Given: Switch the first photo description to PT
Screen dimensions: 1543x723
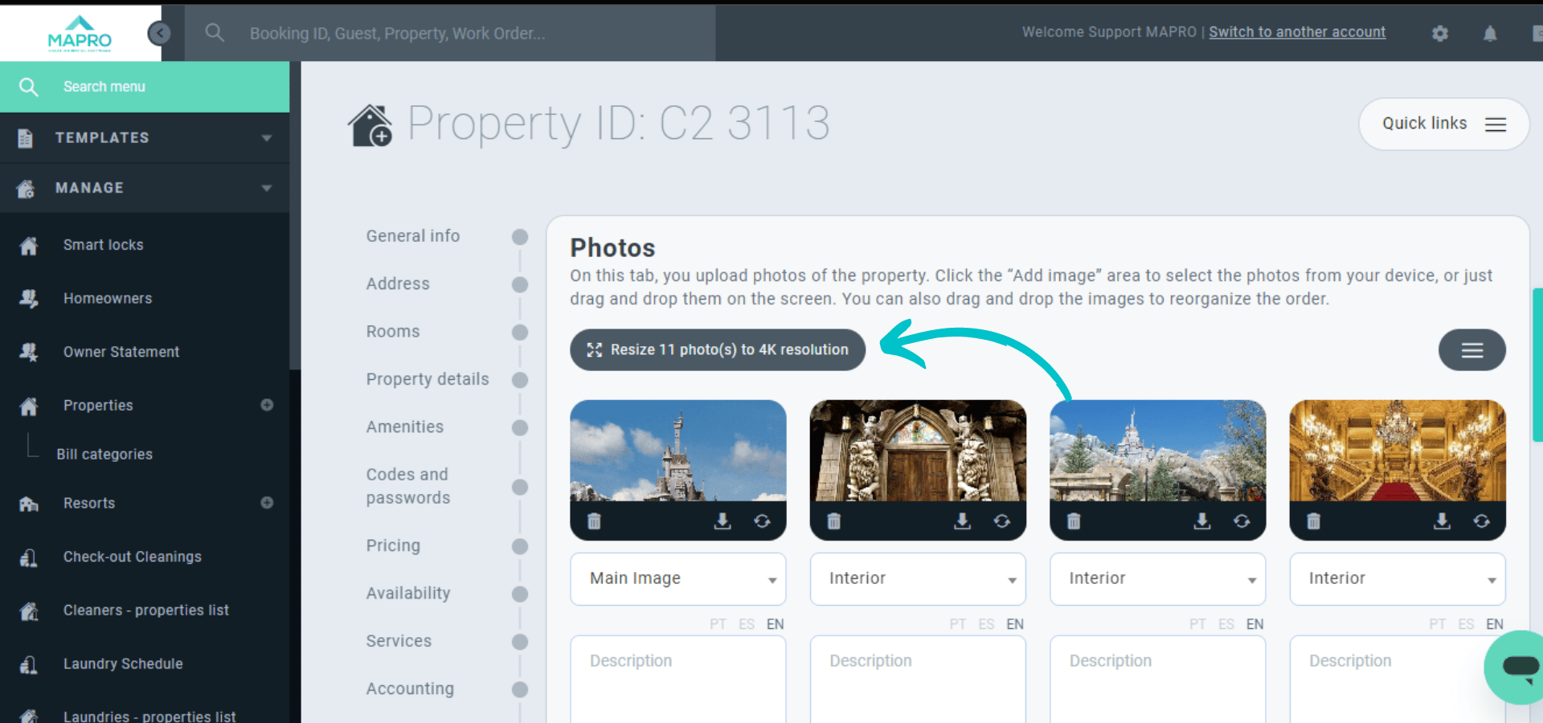Looking at the screenshot, I should pos(718,624).
